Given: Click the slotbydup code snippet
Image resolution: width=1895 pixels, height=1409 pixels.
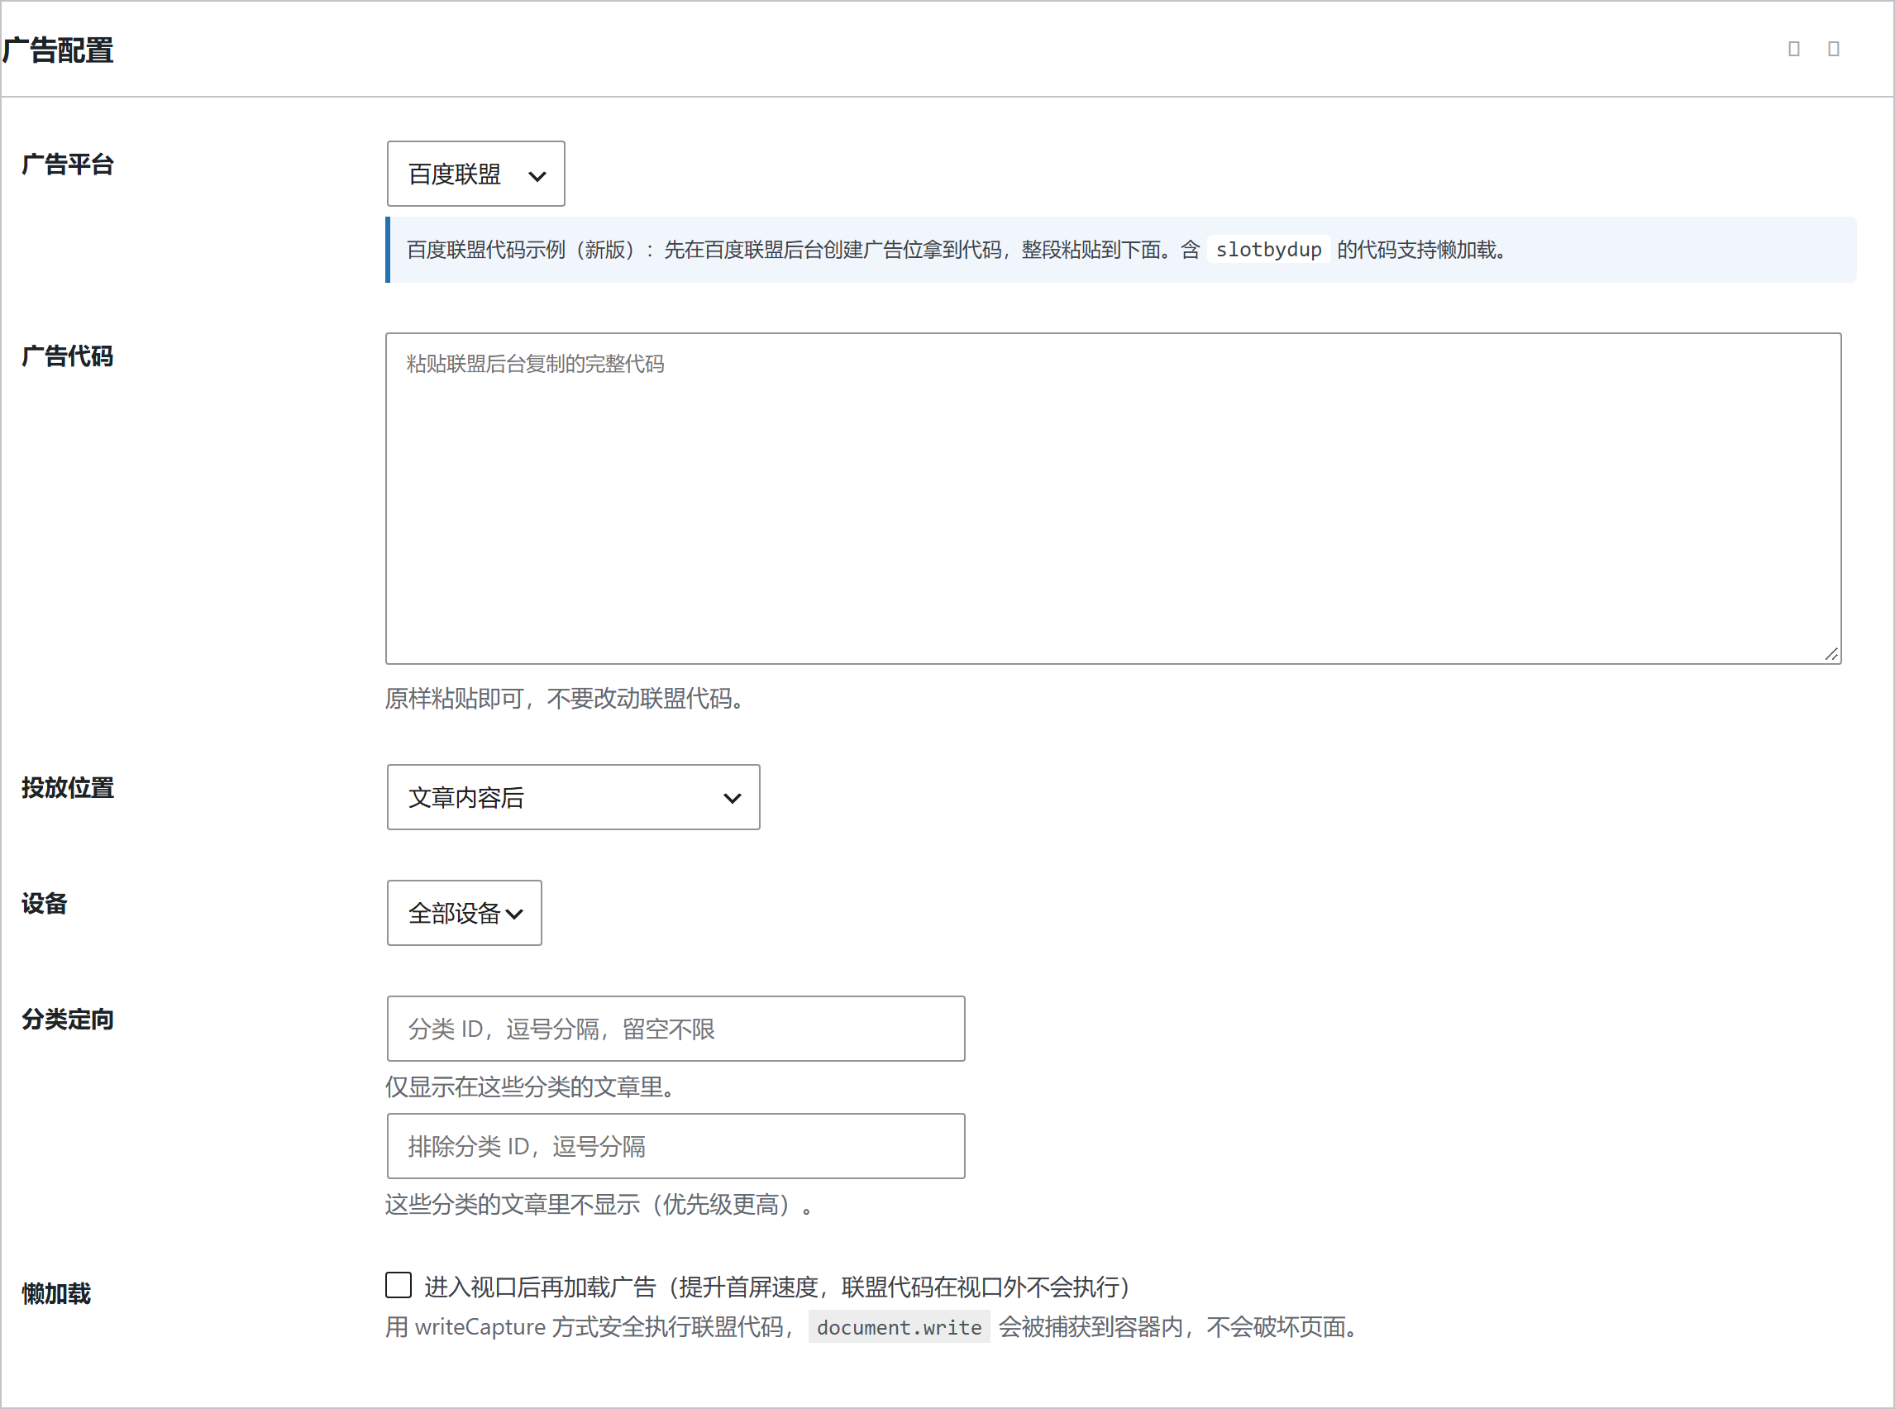Looking at the screenshot, I should coord(1268,250).
